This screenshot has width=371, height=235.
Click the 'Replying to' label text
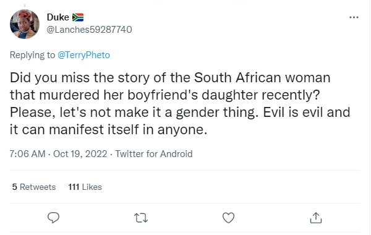click(32, 55)
